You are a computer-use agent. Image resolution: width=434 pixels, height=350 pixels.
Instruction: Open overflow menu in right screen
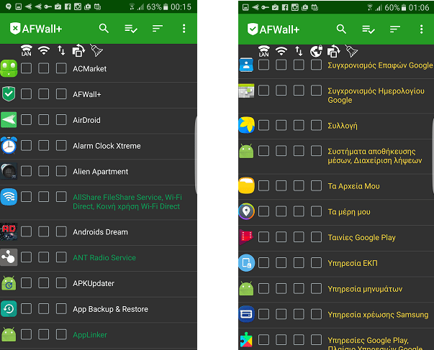(x=421, y=29)
